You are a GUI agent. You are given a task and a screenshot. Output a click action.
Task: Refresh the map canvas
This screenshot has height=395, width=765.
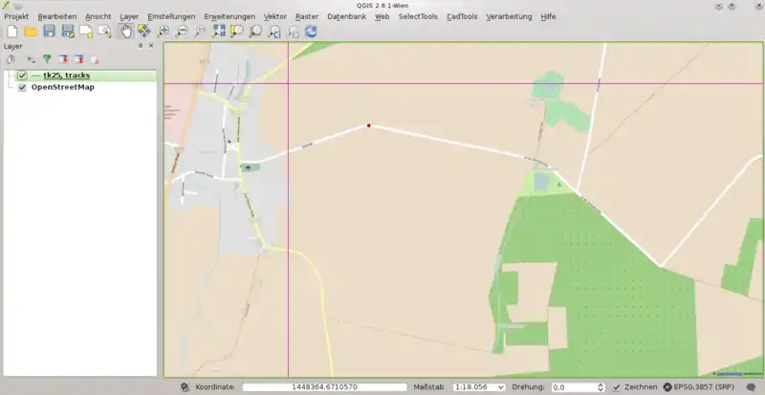[311, 32]
